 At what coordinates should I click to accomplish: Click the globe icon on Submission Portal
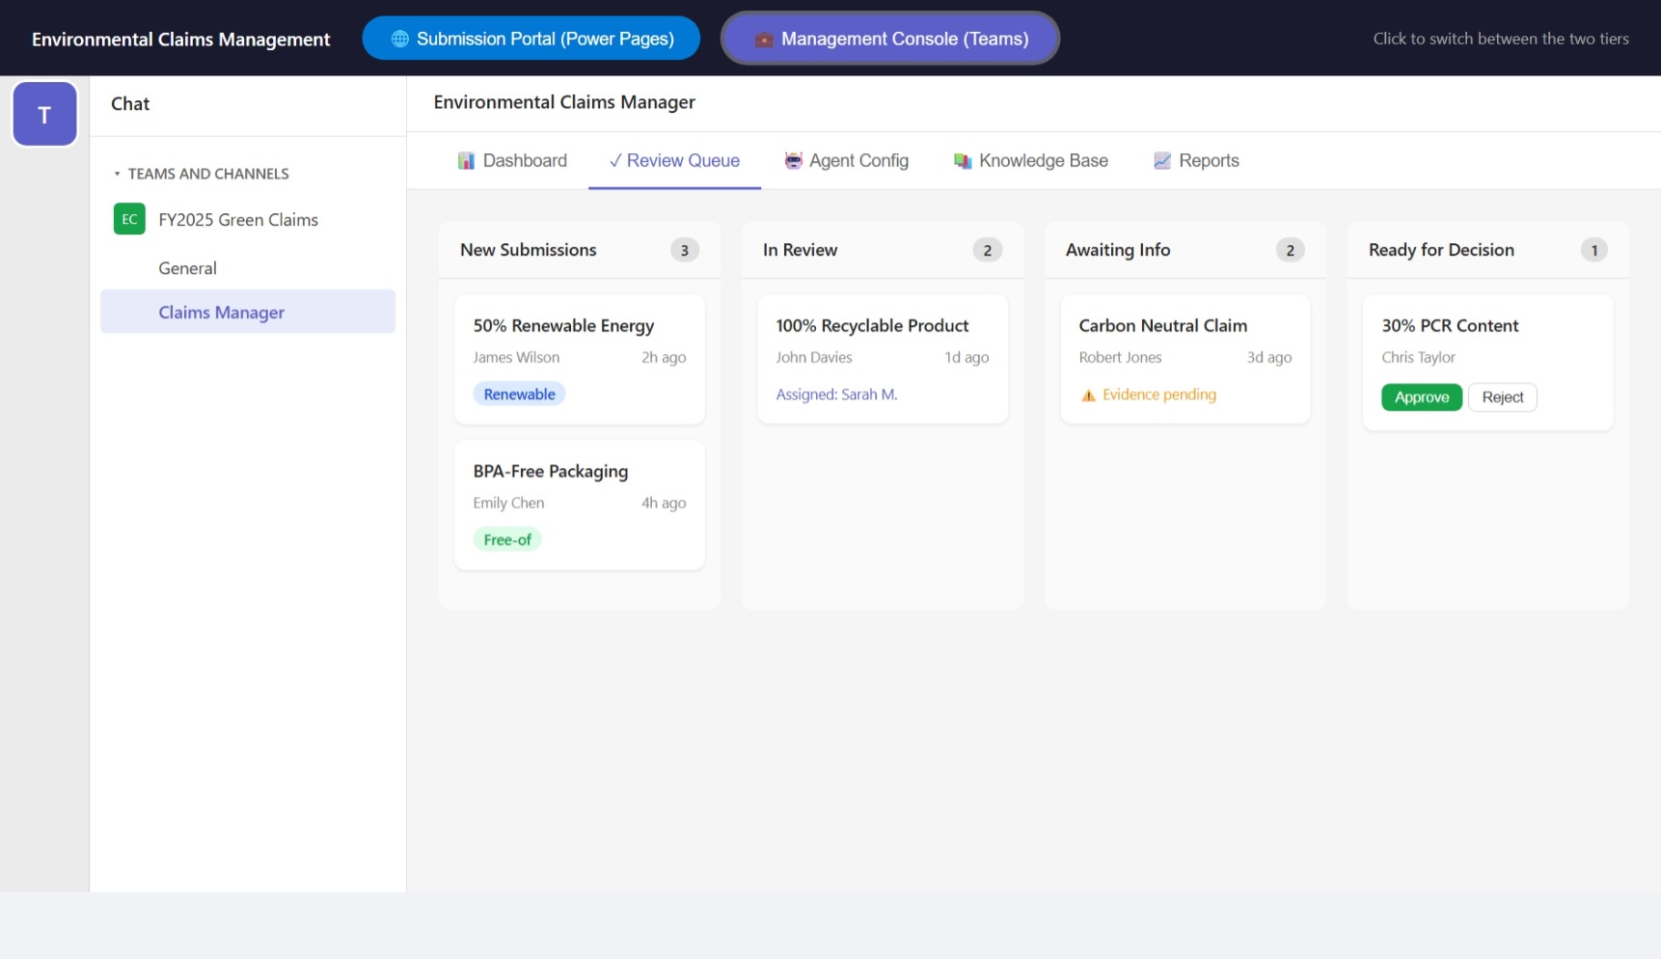399,40
